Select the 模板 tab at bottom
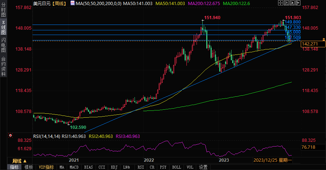 pyautogui.click(x=29, y=167)
